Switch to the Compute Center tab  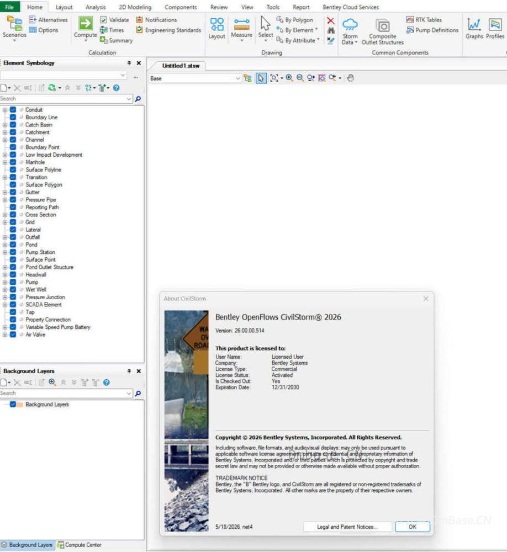[x=80, y=545]
